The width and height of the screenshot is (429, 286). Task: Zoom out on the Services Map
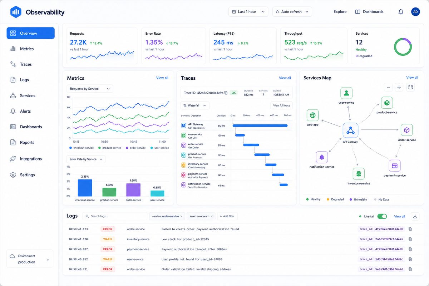point(388,87)
